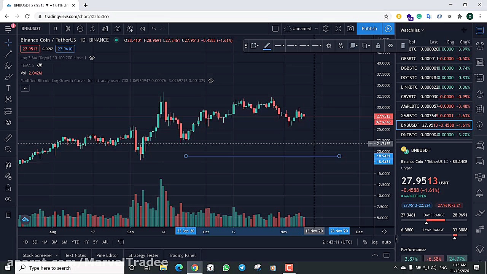Open the patterns drawing tool

[8, 100]
